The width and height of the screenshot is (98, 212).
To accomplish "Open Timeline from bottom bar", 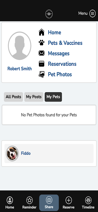I will pos(88,203).
